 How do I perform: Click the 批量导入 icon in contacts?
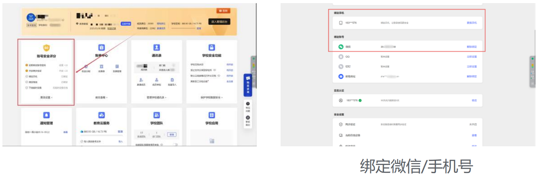pyautogui.click(x=172, y=80)
